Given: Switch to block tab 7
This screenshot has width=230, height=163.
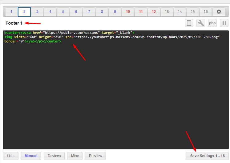Looking at the screenshot, I should click(x=89, y=12).
